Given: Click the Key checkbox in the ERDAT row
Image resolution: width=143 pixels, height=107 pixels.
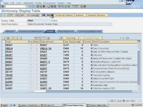Looking at the screenshot, I should (31, 52).
